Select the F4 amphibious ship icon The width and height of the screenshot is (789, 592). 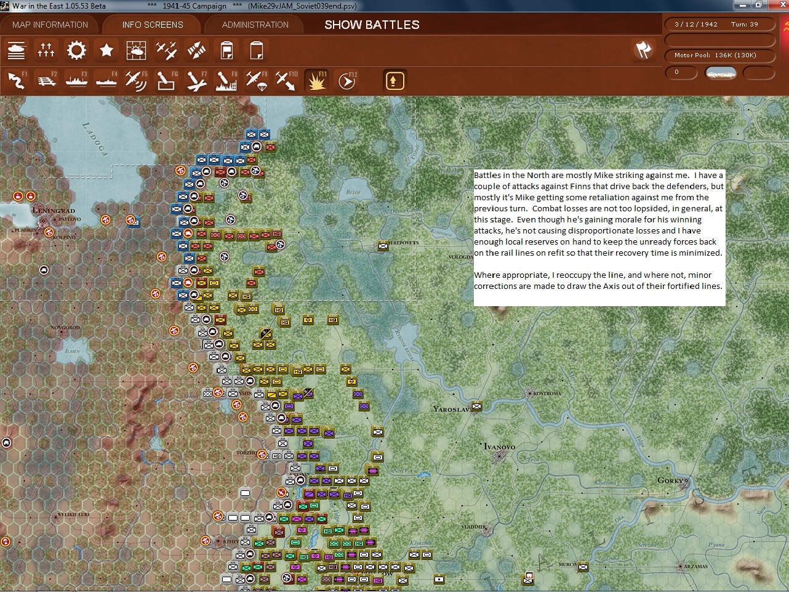[106, 81]
